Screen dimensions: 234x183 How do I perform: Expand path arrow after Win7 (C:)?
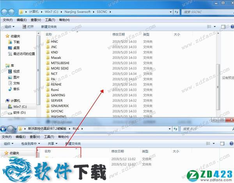tap(61, 12)
